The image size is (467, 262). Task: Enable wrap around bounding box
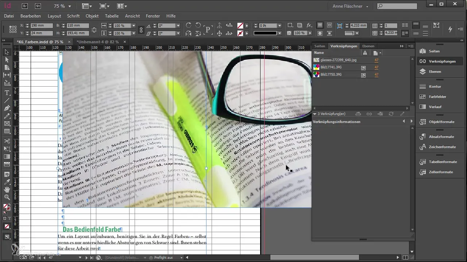coord(329,25)
